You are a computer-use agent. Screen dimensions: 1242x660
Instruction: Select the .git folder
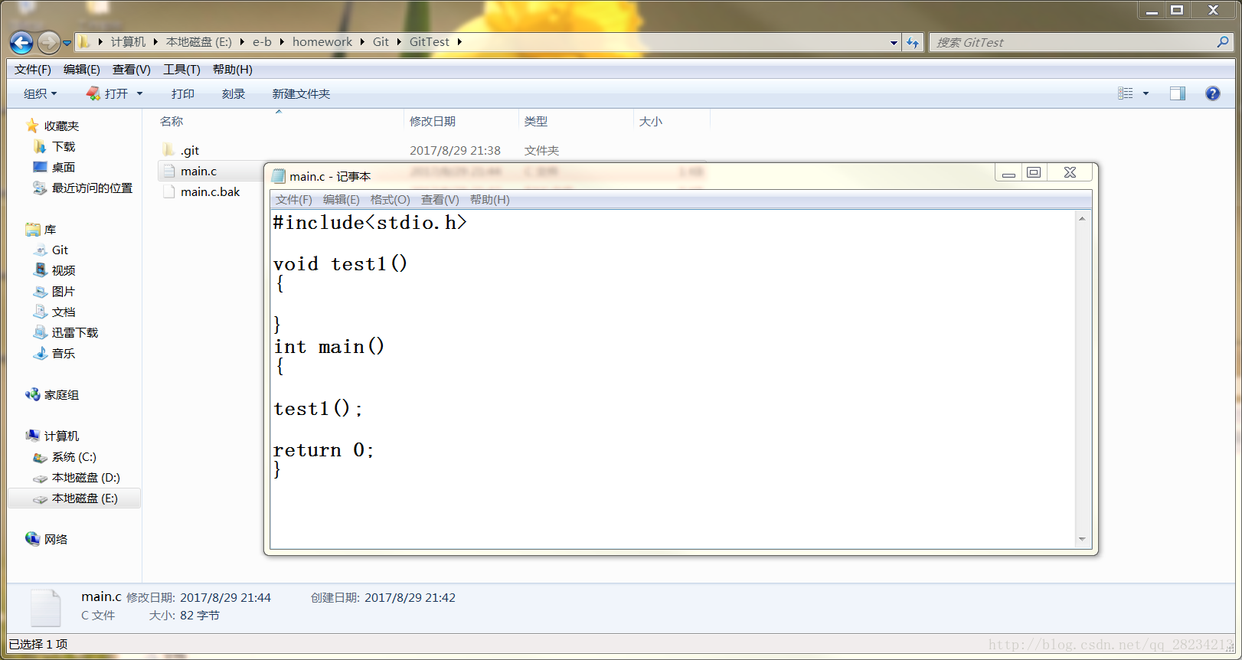pyautogui.click(x=190, y=150)
